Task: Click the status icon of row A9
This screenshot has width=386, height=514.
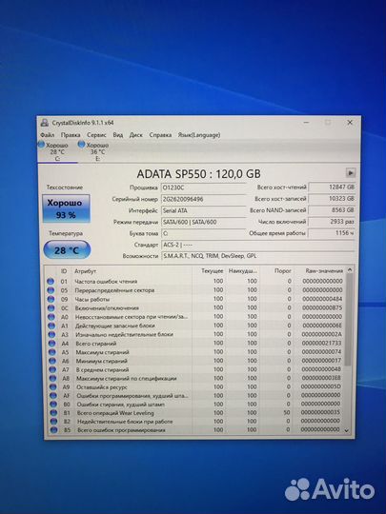Action: tap(52, 386)
